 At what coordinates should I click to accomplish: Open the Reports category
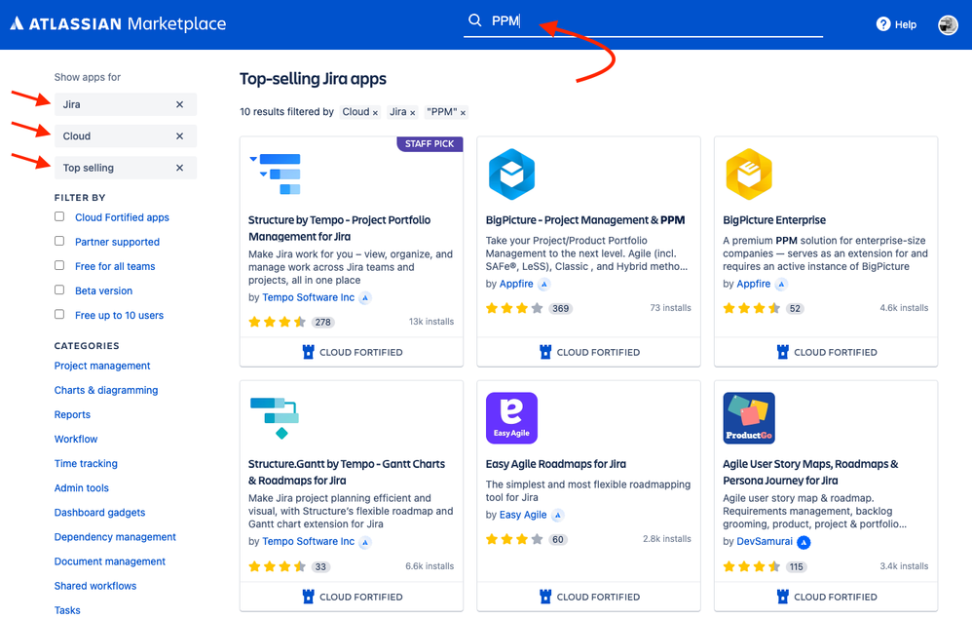(x=72, y=415)
